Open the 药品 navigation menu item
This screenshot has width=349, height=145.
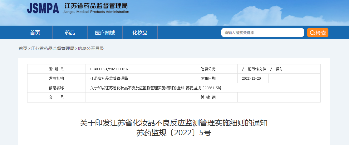click(70, 32)
